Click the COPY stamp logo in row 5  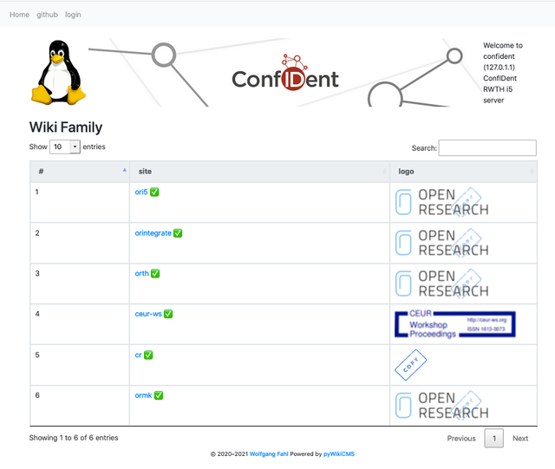point(410,365)
